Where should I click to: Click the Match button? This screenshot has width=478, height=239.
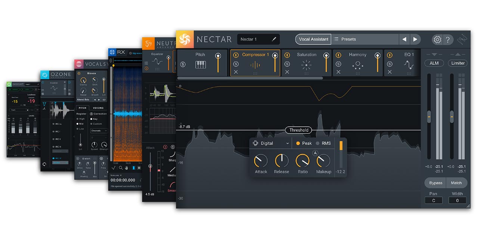click(x=456, y=183)
